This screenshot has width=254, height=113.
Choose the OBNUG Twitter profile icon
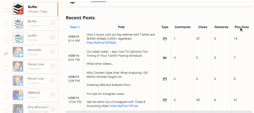pyautogui.click(x=18, y=95)
